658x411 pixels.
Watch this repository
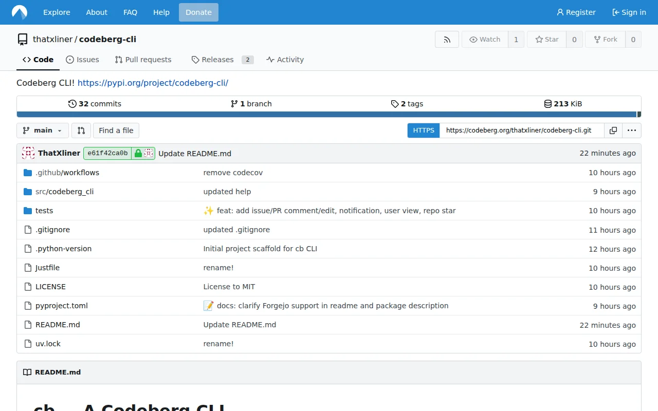(x=485, y=40)
